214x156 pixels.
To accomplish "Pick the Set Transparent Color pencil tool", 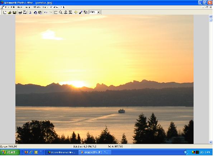I will tap(81, 12).
